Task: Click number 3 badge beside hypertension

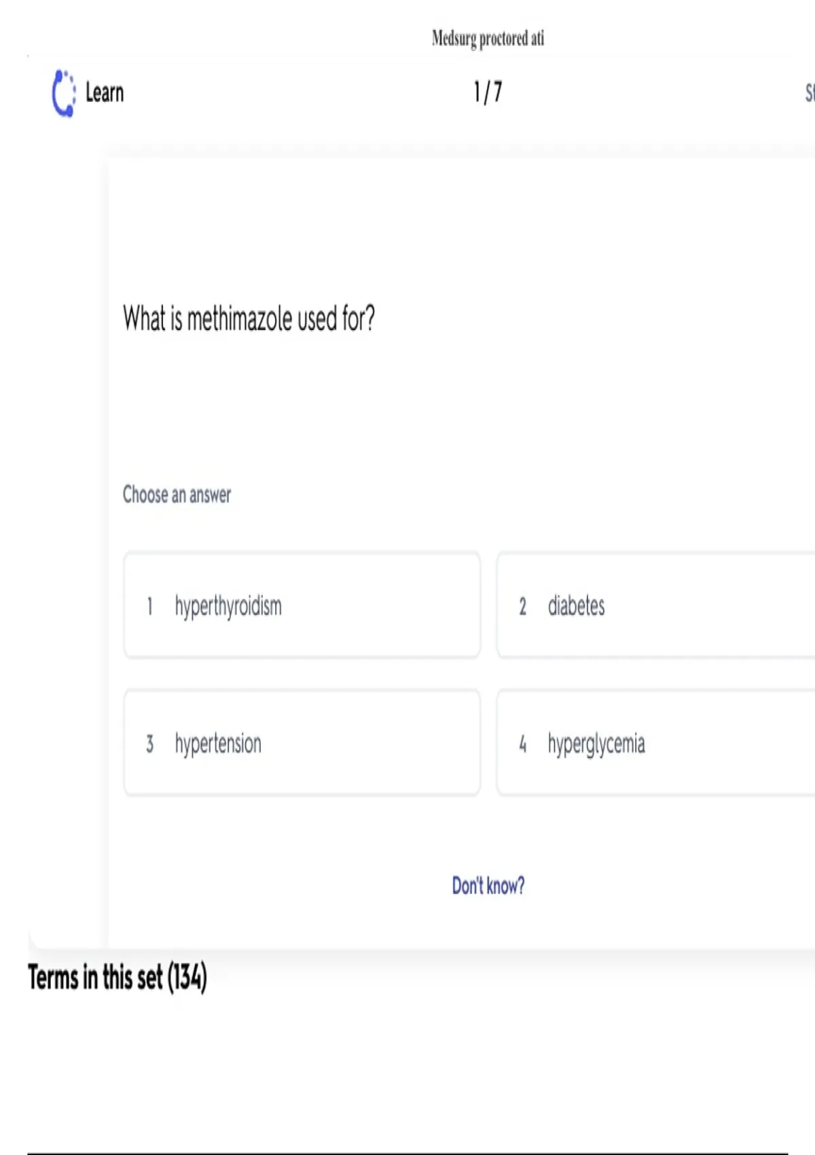Action: [149, 744]
